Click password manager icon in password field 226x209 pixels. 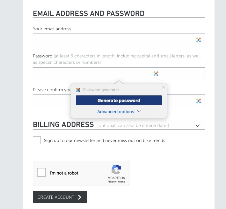(x=156, y=74)
